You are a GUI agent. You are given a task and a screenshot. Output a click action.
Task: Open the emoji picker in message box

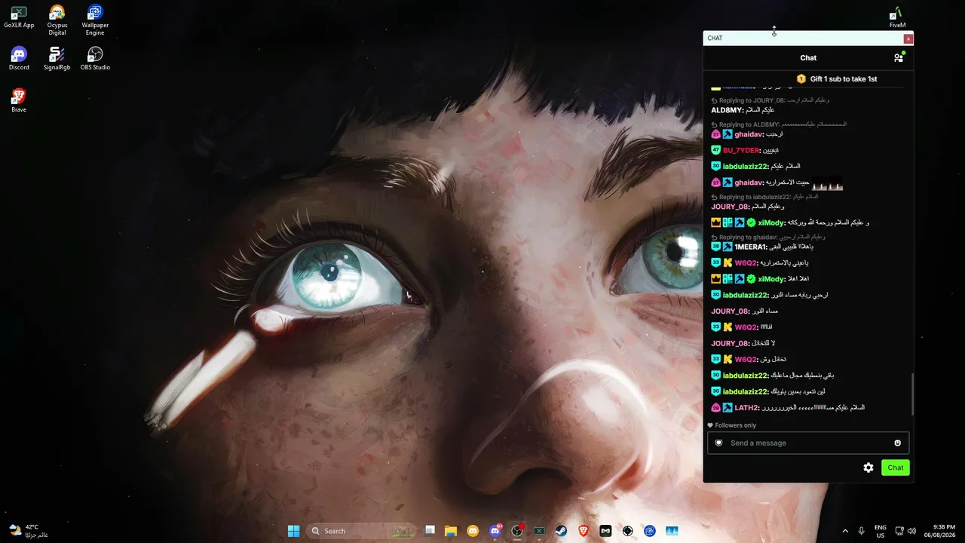897,443
